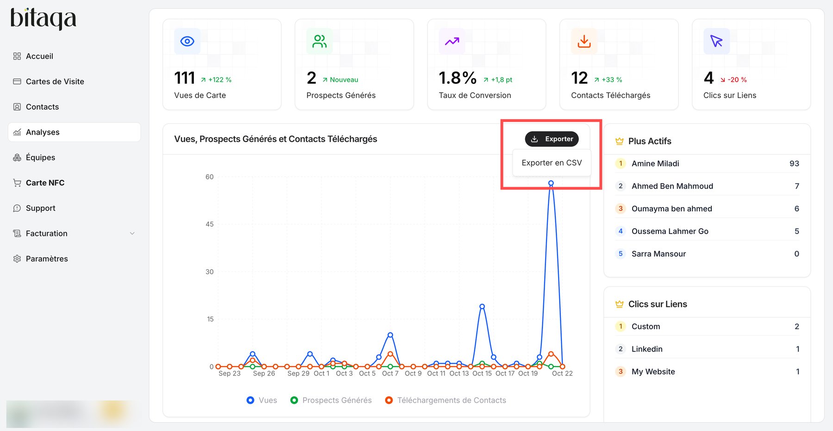The image size is (833, 431).
Task: Click the My Website row
Action: tap(707, 372)
